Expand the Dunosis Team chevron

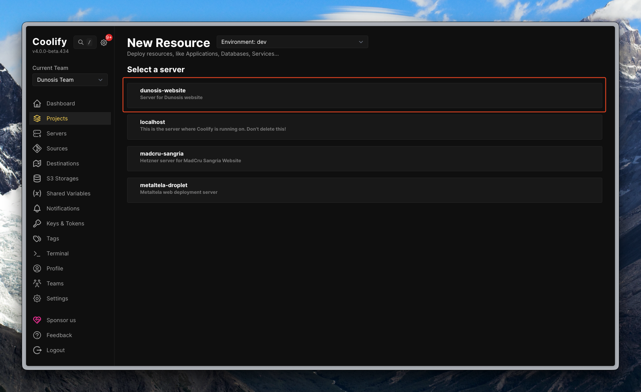point(101,80)
